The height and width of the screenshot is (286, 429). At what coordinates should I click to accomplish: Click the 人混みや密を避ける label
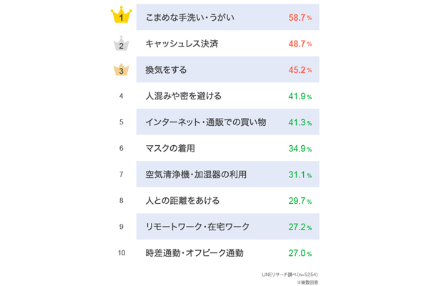(183, 96)
